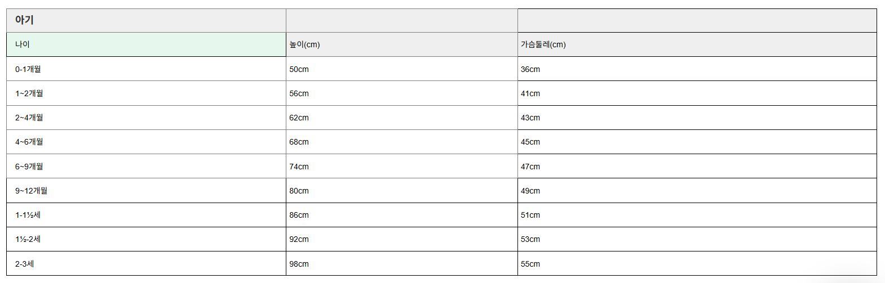Select the 높이(cm) column header
Screen dimensions: 885x283
pos(401,44)
